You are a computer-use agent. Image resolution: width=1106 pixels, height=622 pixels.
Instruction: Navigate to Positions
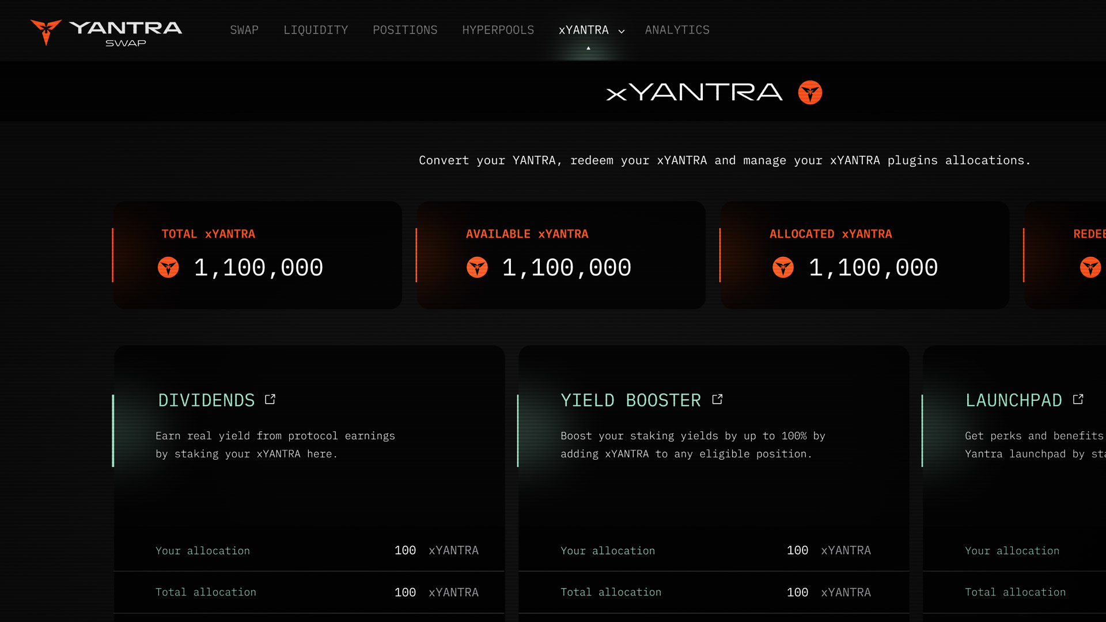[x=405, y=30]
